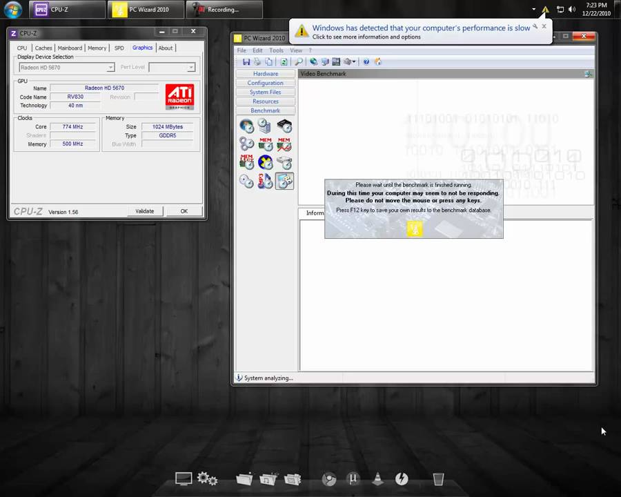Open the gears settings icon in the dock

(207, 479)
